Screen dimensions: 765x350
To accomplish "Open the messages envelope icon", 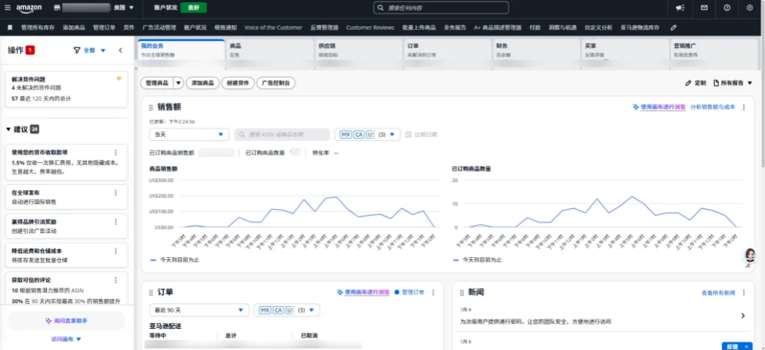I will coord(704,8).
